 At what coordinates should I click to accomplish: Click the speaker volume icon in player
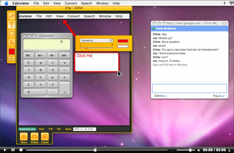pos(199,150)
